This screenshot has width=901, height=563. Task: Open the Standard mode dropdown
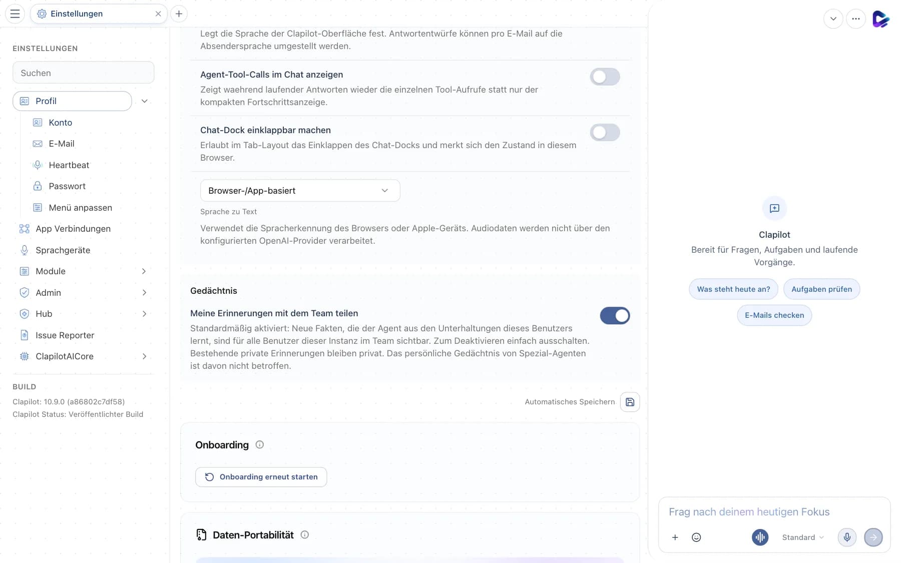click(x=803, y=537)
